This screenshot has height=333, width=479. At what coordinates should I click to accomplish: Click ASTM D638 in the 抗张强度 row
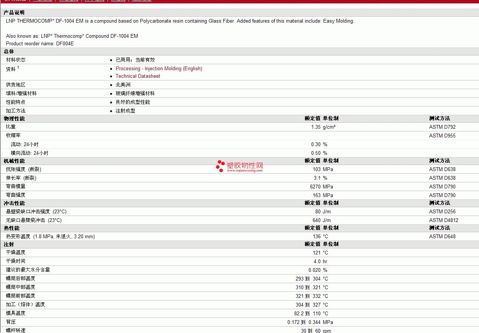(x=442, y=170)
